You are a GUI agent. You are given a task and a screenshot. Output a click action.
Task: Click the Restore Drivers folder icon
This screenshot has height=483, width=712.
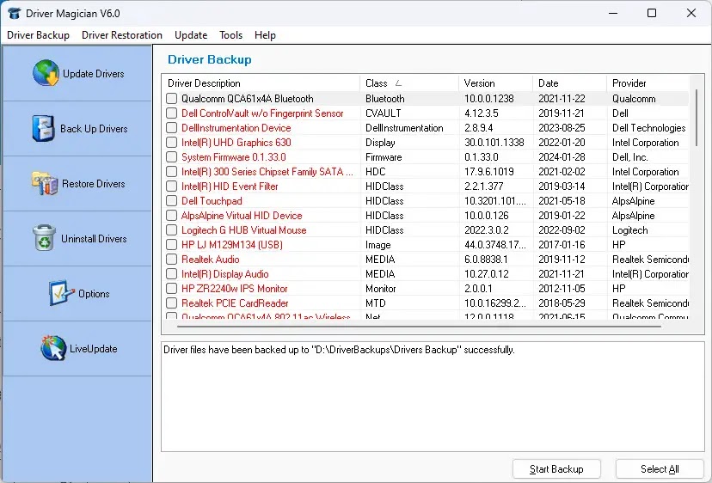point(45,183)
